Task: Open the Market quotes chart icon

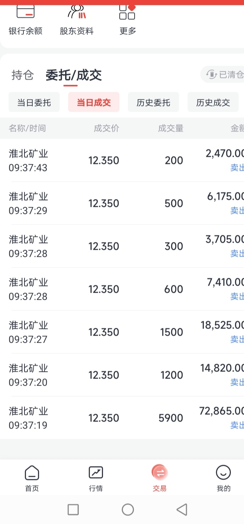Action: tap(96, 473)
